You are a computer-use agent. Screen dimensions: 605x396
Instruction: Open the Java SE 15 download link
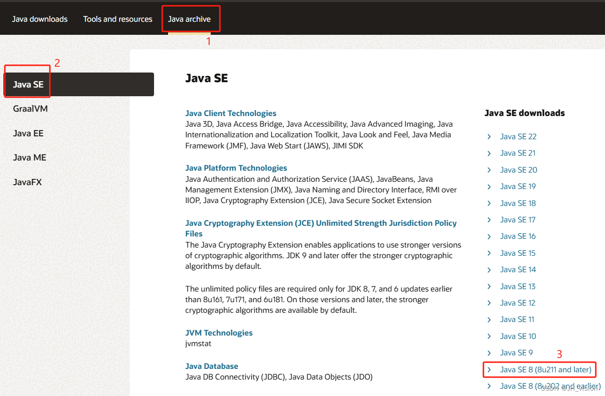tap(518, 253)
